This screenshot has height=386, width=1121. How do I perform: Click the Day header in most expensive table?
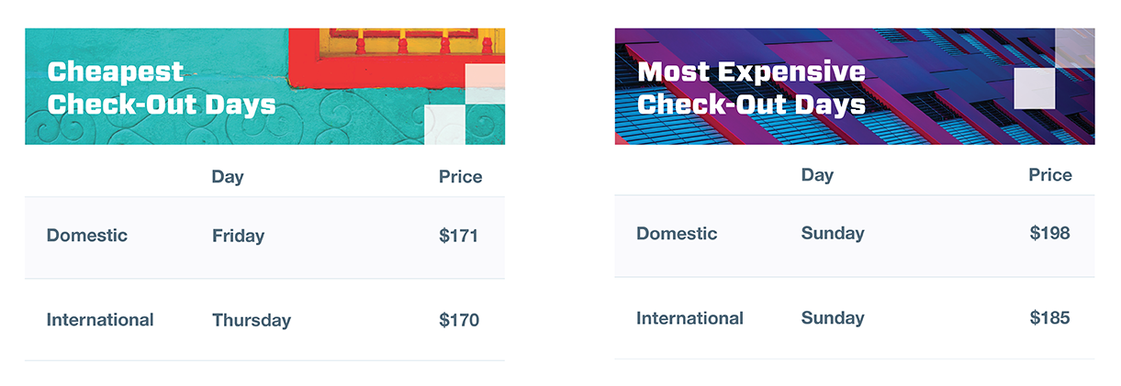(817, 174)
